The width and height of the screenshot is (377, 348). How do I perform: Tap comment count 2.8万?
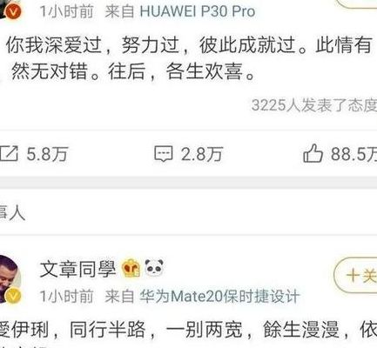coord(202,154)
